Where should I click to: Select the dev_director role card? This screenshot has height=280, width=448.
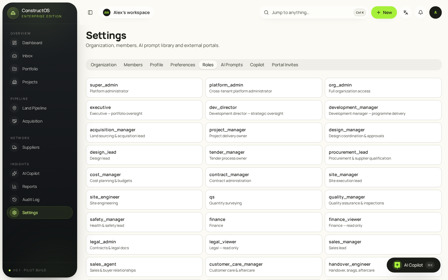[264, 110]
